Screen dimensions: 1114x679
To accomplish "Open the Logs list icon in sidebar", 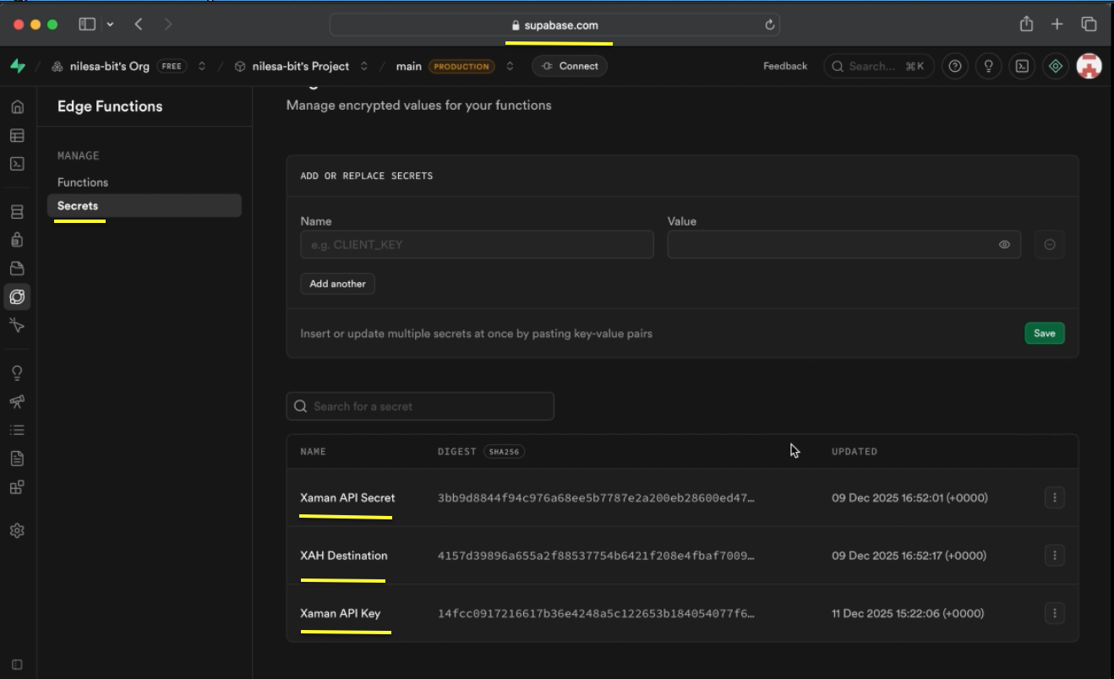I will tap(17, 429).
